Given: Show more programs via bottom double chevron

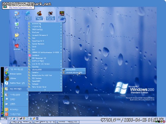Looking at the screenshot, I should coord(45,90).
